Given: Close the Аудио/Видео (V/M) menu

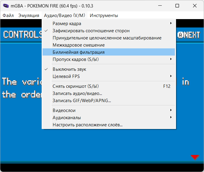Looking at the screenshot, I should (x=65, y=16).
